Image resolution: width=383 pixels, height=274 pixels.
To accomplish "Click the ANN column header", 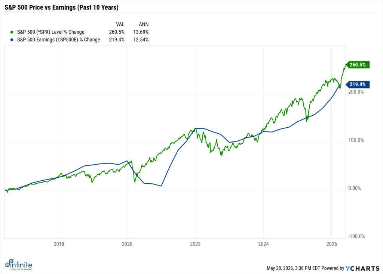I will pos(144,24).
